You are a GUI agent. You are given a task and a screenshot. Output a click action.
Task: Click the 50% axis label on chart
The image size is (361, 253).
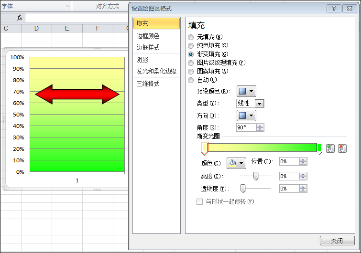[x=19, y=115]
